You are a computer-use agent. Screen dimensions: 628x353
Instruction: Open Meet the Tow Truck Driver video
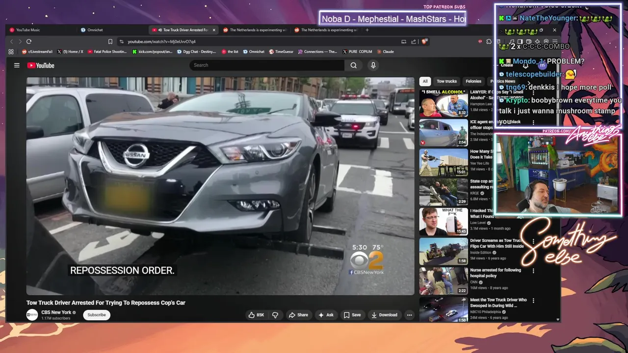coord(498,303)
